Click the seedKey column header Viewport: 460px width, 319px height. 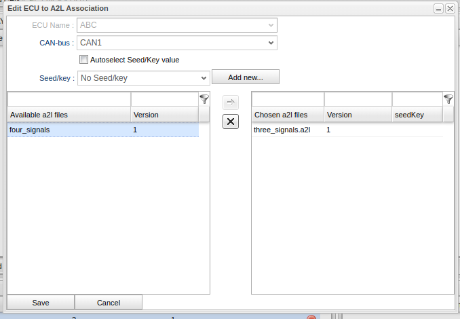point(417,115)
